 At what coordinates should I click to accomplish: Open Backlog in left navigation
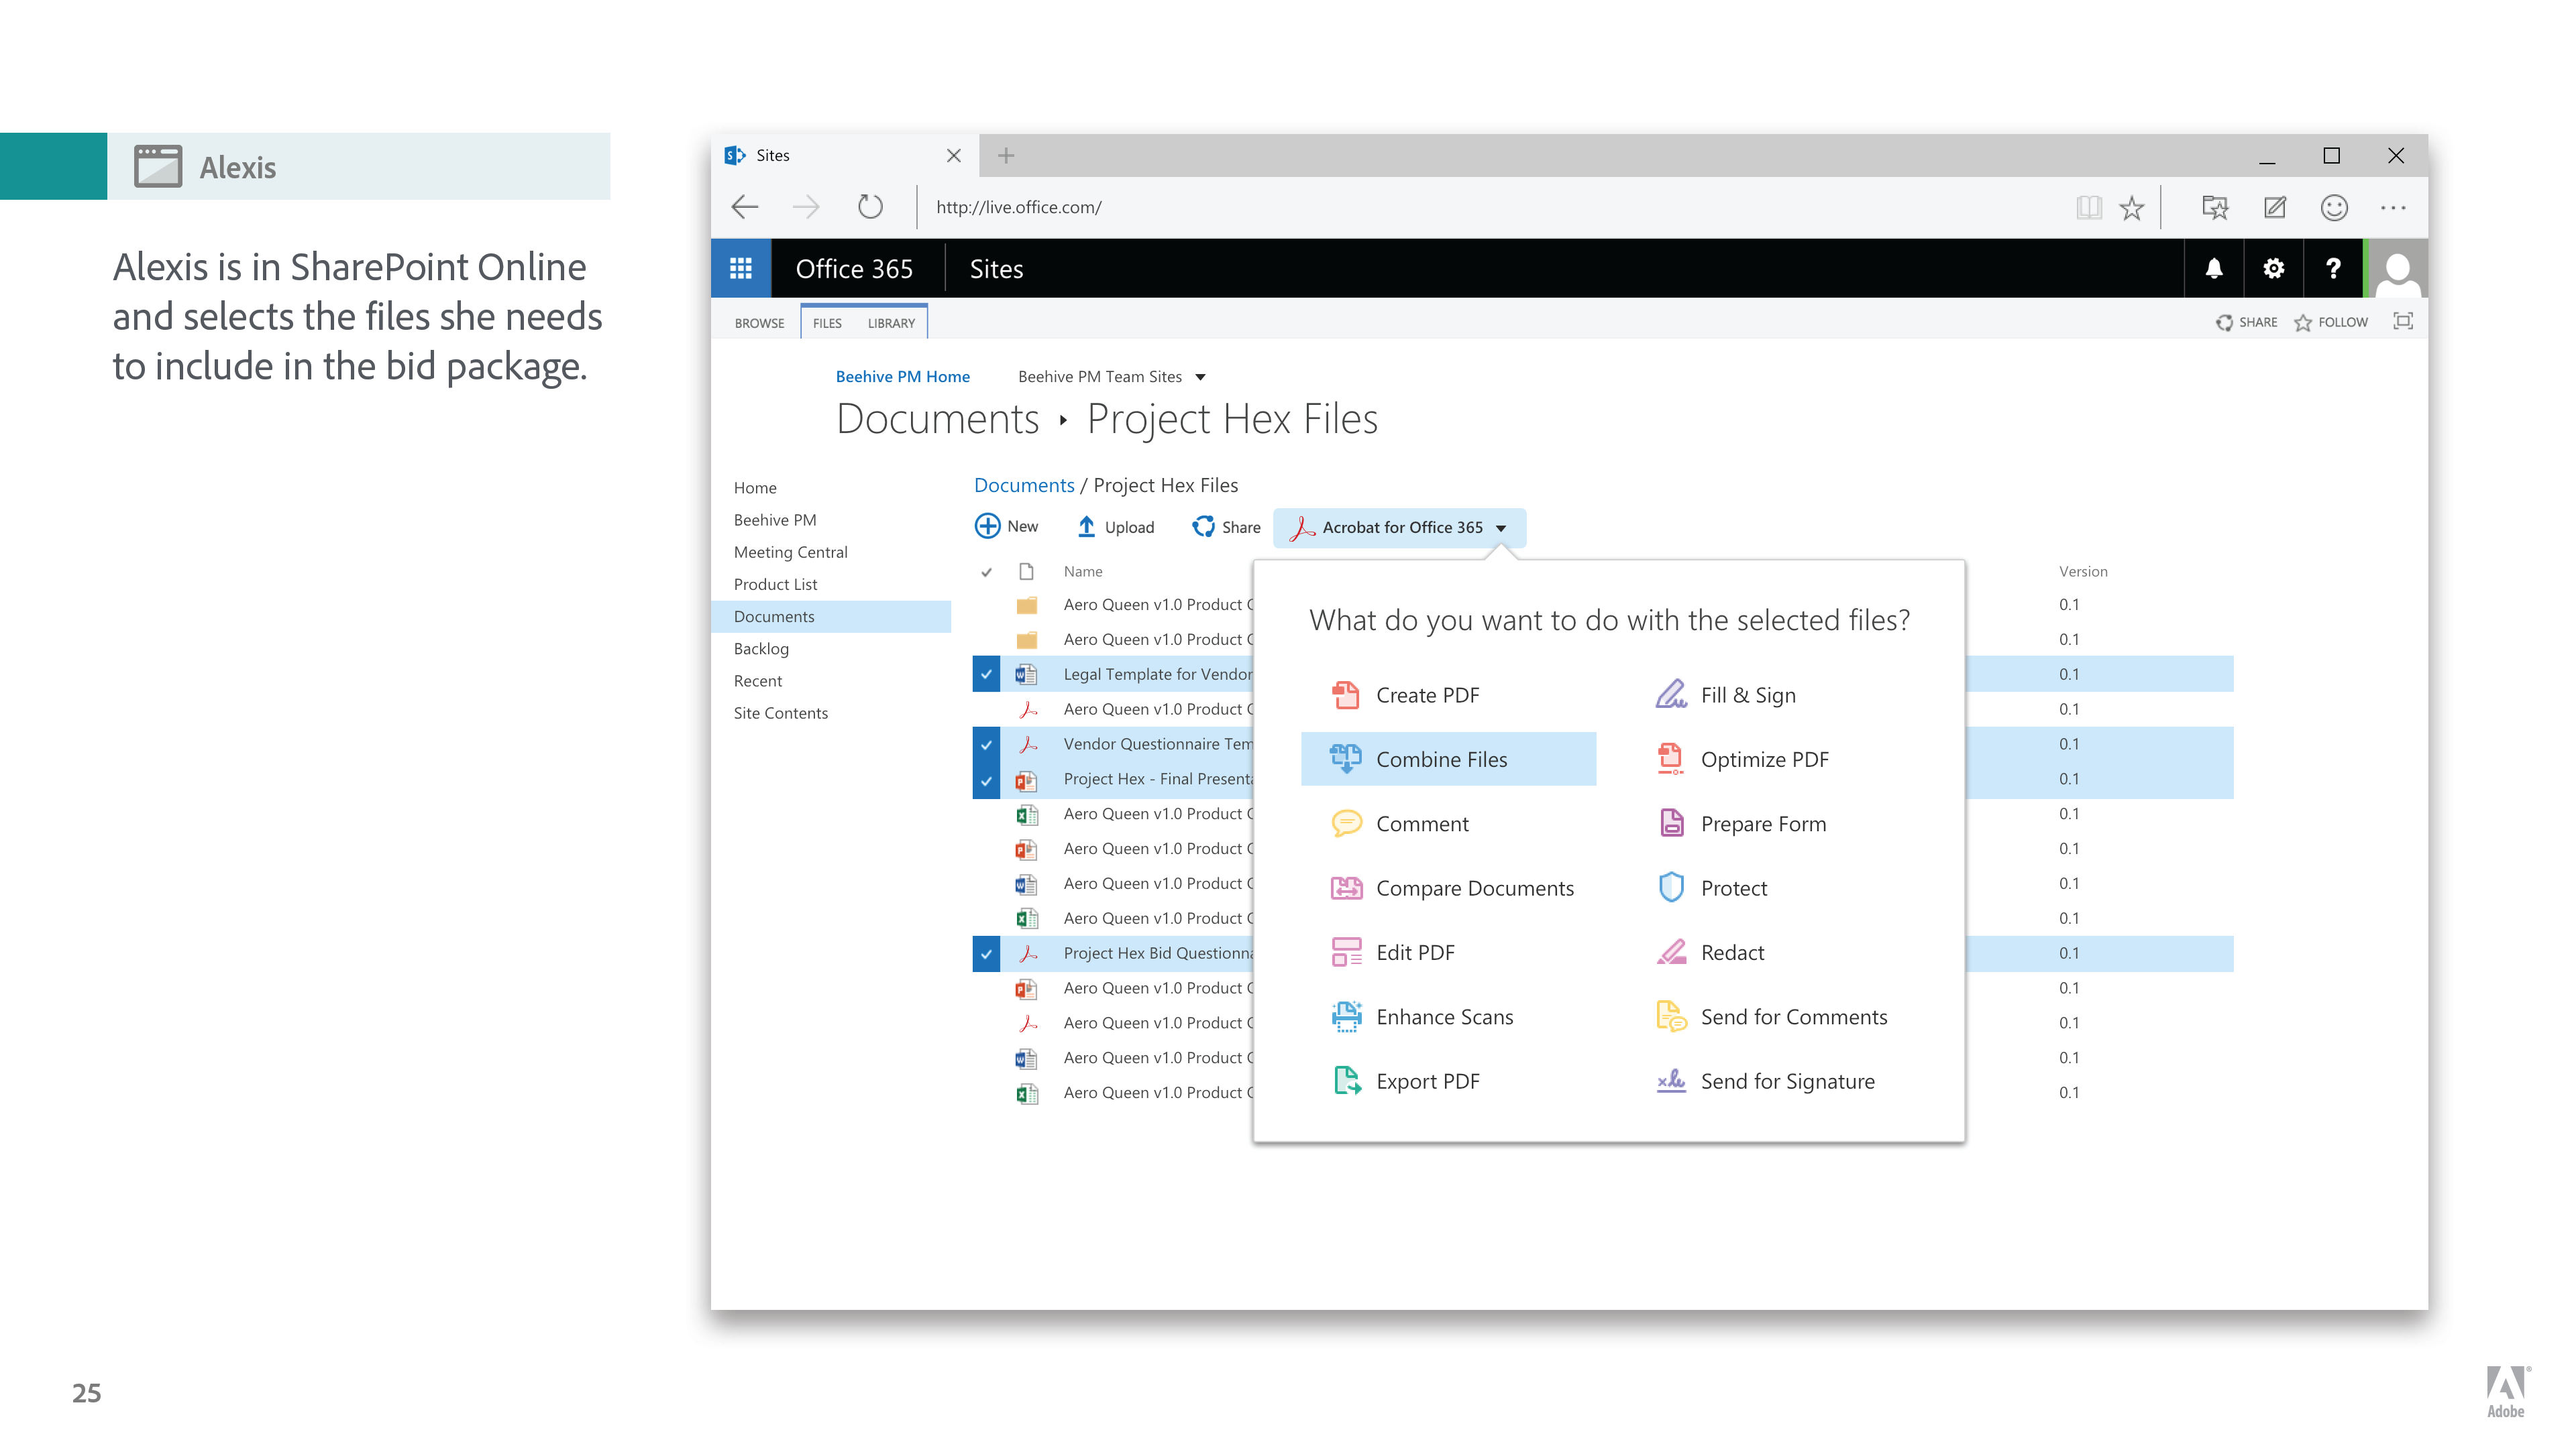click(x=761, y=648)
